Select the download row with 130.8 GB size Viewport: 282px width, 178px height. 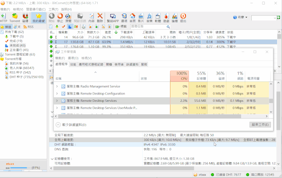click(x=163, y=42)
